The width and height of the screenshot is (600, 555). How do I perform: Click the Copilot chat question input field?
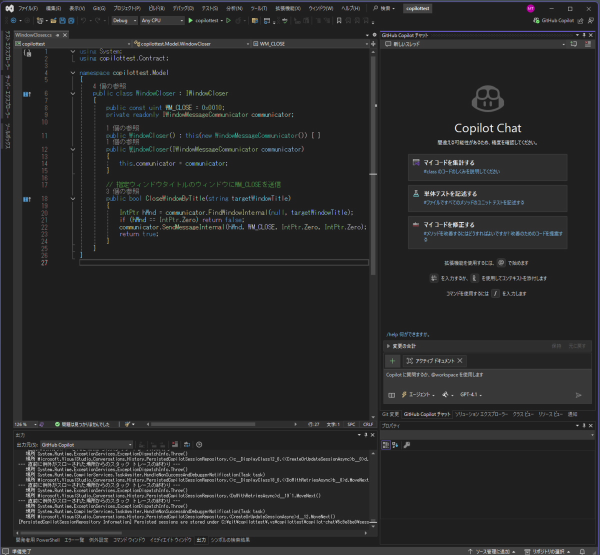tap(487, 378)
